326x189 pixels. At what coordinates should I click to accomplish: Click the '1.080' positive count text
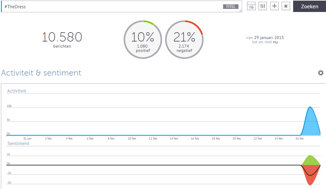(142, 46)
